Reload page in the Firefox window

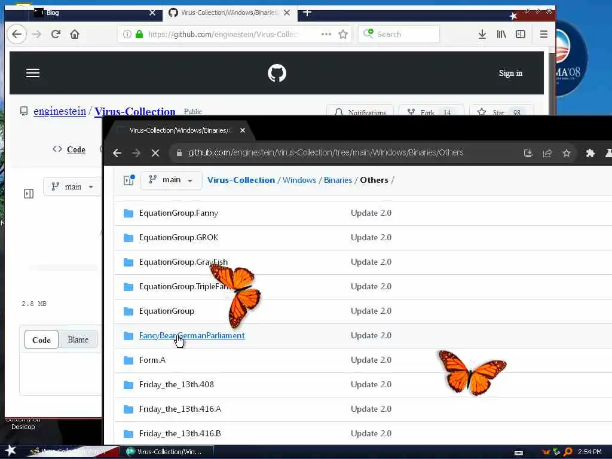(x=56, y=34)
